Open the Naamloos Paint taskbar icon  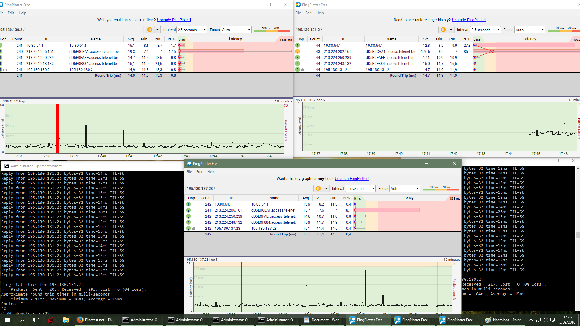pyautogui.click(x=503, y=320)
